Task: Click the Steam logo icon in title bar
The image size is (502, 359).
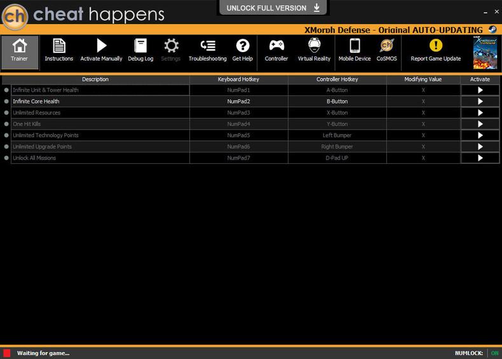Action: (492, 30)
